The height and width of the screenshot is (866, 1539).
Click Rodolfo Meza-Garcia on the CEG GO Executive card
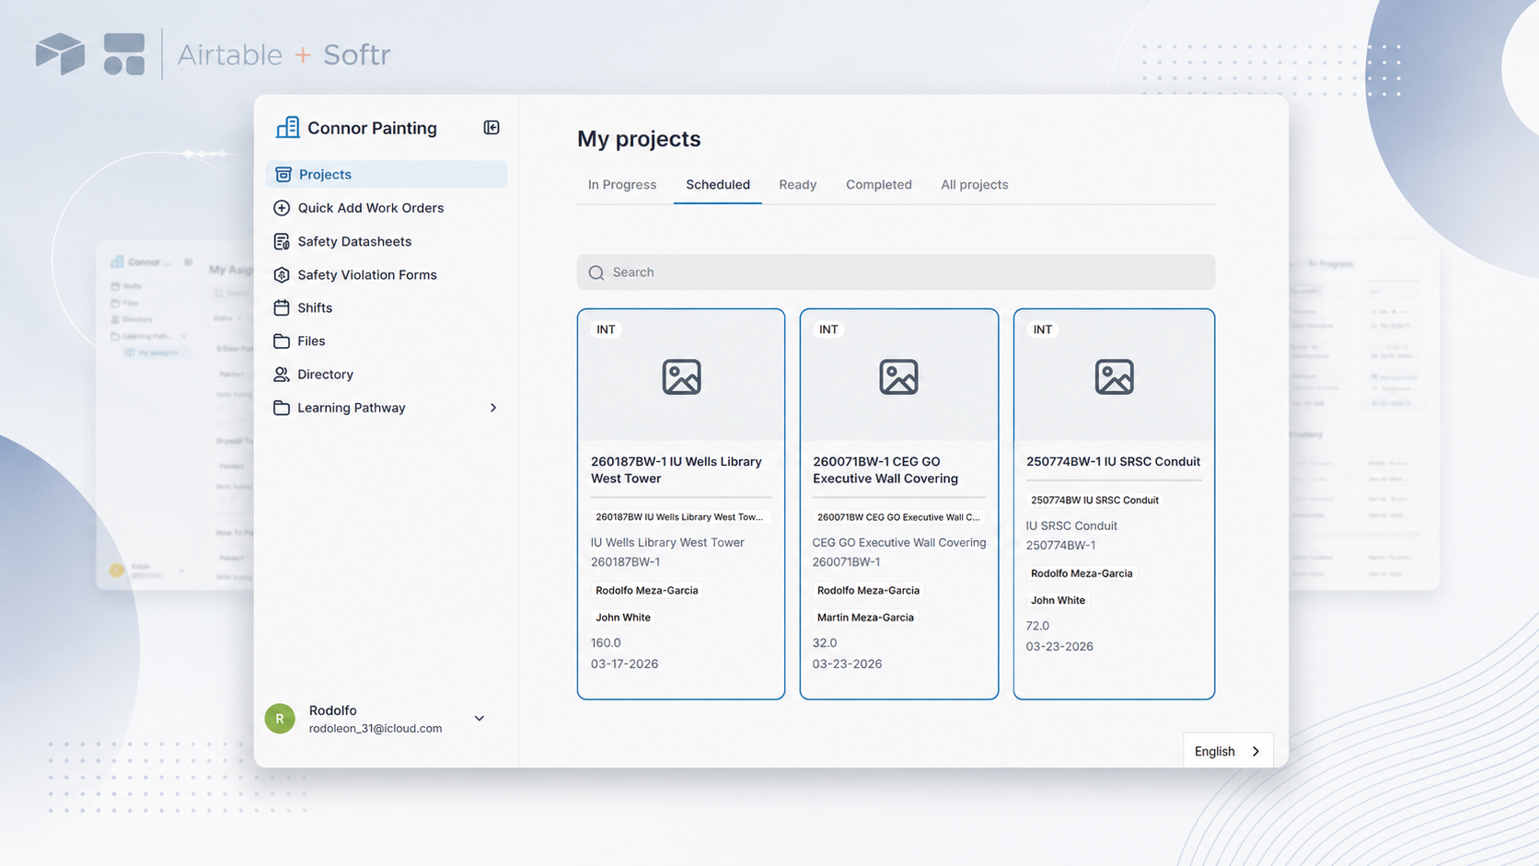868,591
